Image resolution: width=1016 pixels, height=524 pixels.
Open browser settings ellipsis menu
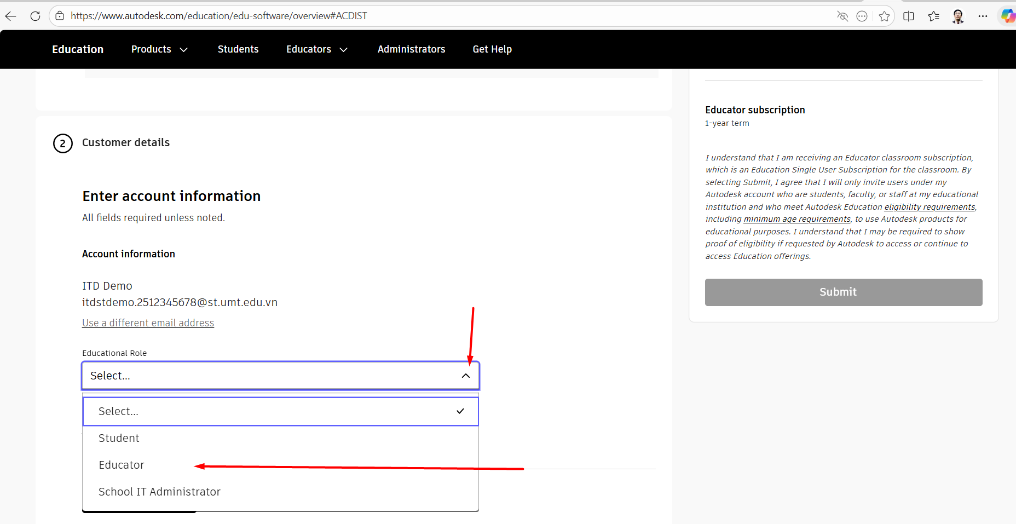[983, 16]
